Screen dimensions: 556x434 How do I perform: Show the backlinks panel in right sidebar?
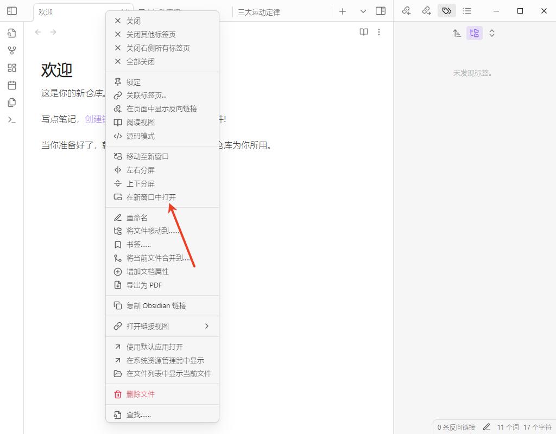pos(406,11)
